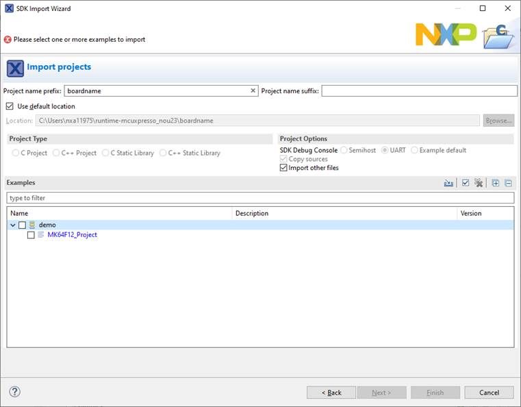Click the expand all tree icon
The width and height of the screenshot is (521, 407).
click(x=496, y=183)
